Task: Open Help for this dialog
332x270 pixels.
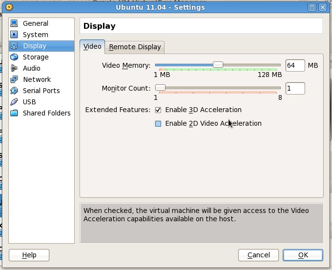Action: pos(29,255)
